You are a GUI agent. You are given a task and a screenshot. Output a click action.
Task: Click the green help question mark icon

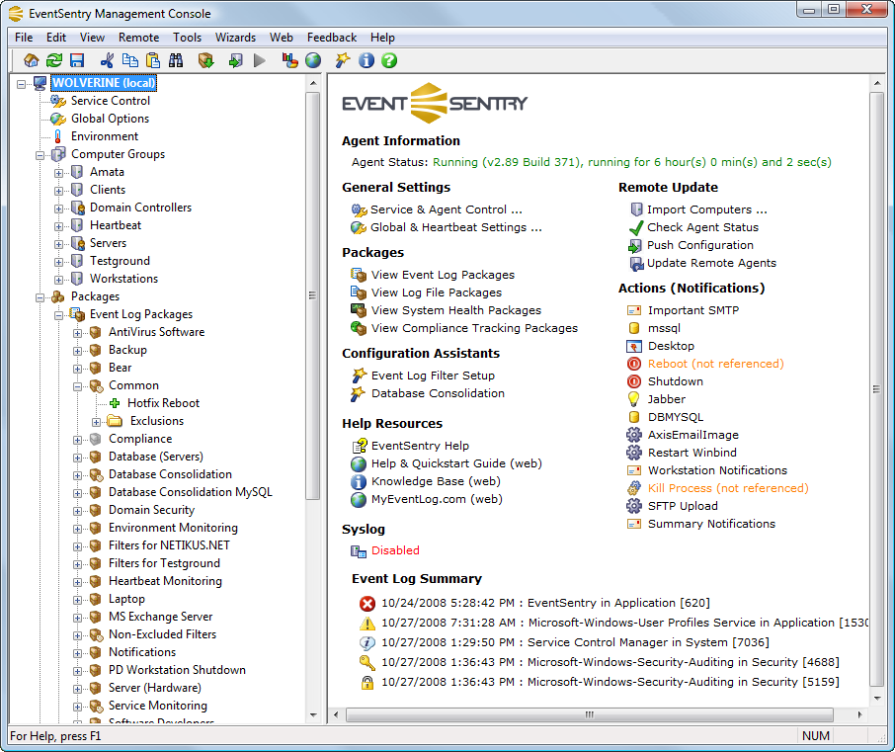(x=389, y=60)
